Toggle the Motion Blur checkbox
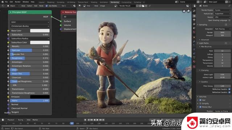The height and width of the screenshot is (130, 232). 200,107
